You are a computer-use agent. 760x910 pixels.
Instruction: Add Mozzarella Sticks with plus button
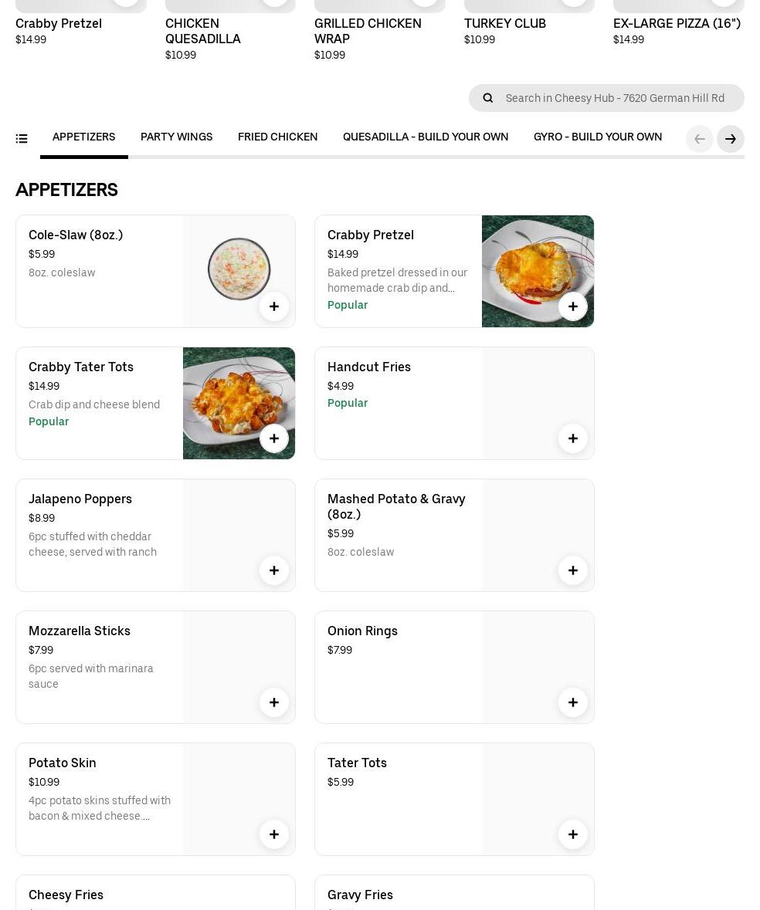click(274, 702)
